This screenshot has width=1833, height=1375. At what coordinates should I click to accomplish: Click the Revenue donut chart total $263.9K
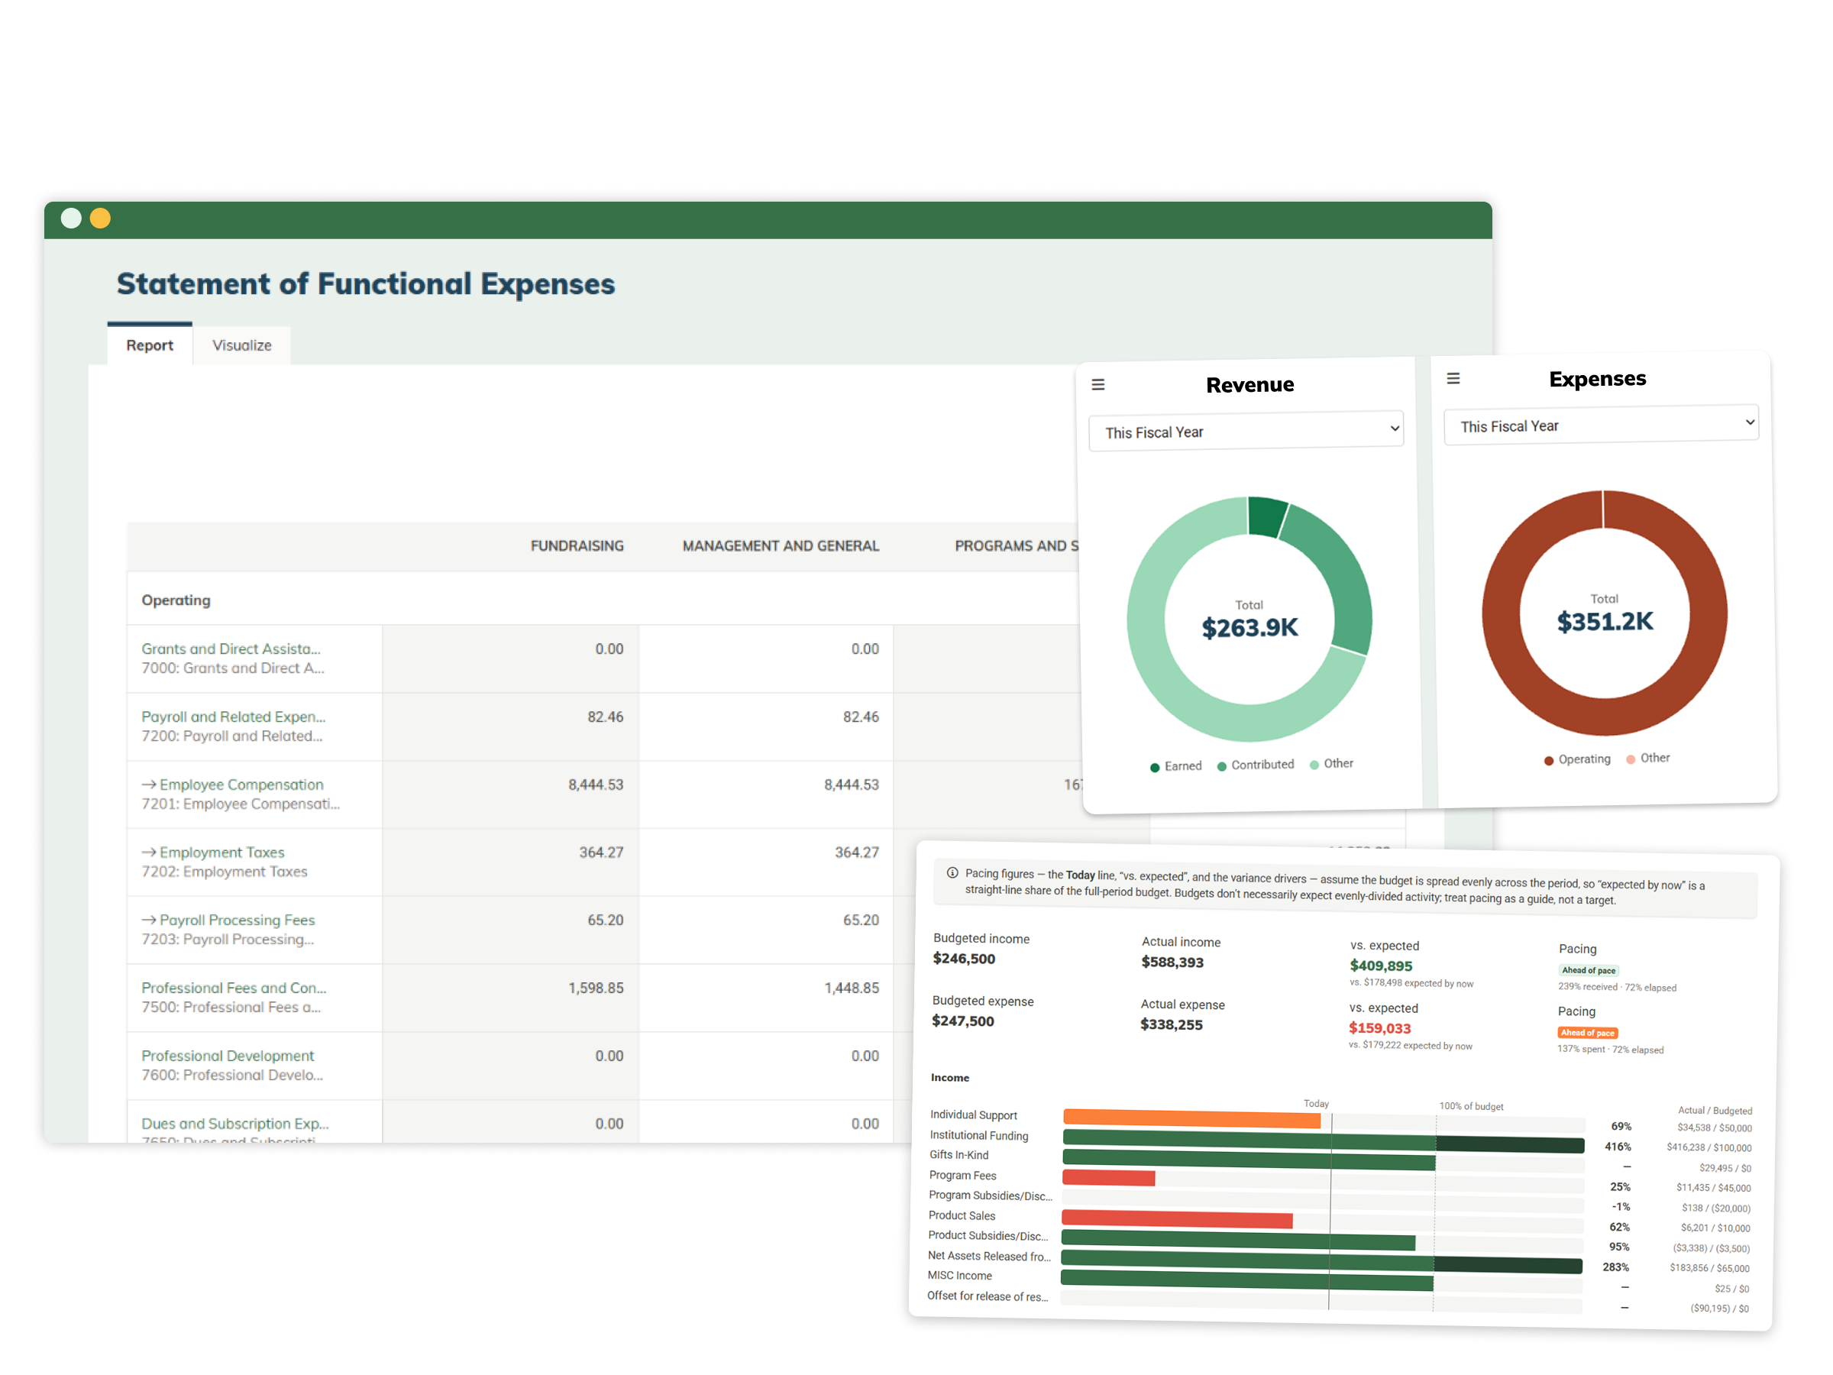point(1249,627)
